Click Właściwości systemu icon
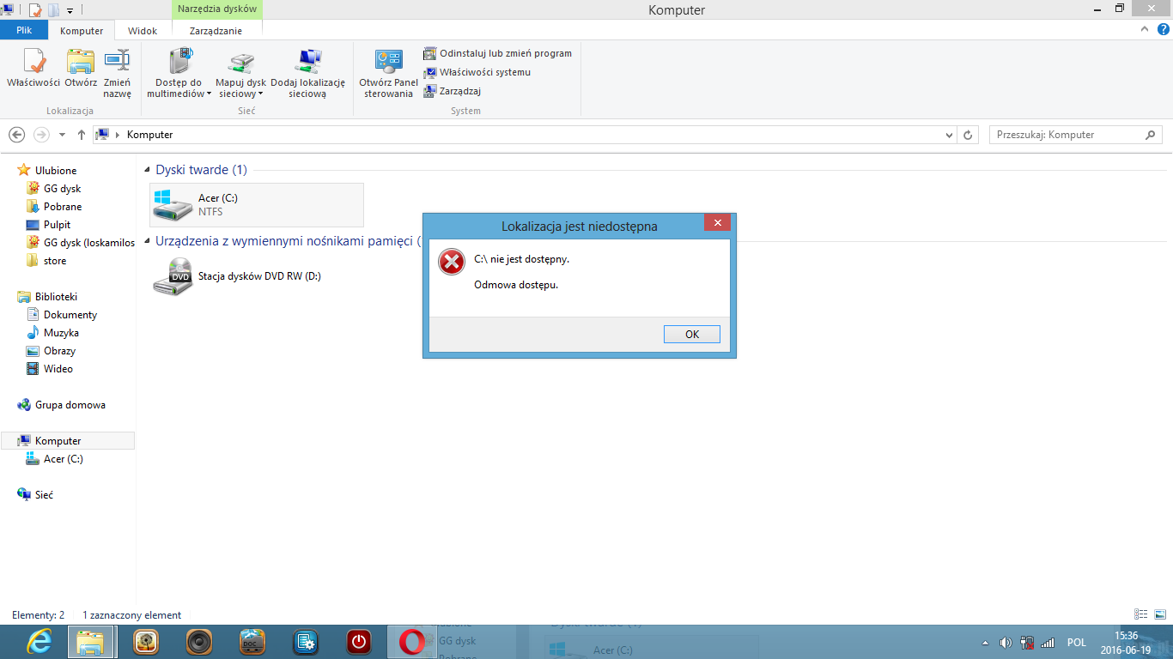This screenshot has height=659, width=1173. point(481,72)
